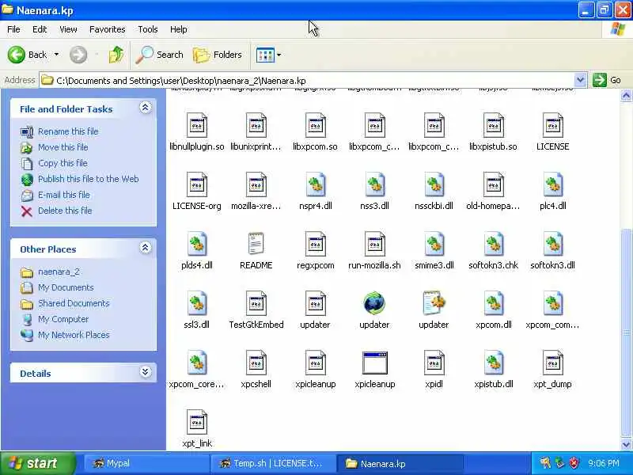Image resolution: width=633 pixels, height=475 pixels.
Task: Select the libnullplugin.so file icon
Action: tap(196, 125)
